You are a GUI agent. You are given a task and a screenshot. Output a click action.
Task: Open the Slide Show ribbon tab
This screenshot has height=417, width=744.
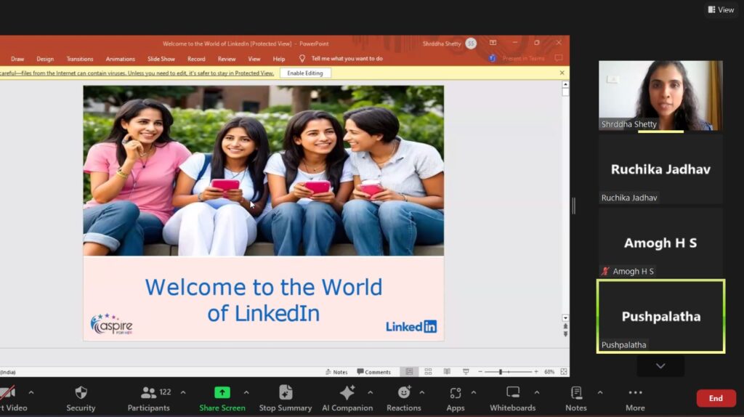161,59
